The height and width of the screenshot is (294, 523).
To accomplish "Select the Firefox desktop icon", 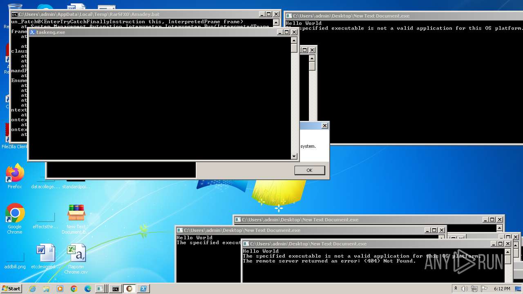I will pyautogui.click(x=15, y=176).
